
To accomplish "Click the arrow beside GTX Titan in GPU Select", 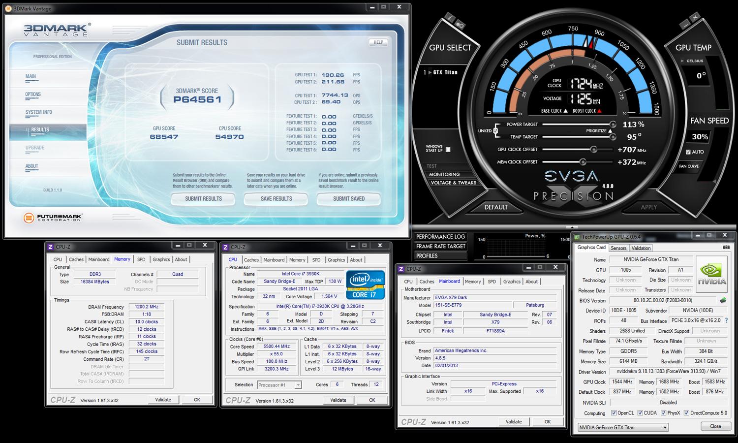I will (429, 72).
